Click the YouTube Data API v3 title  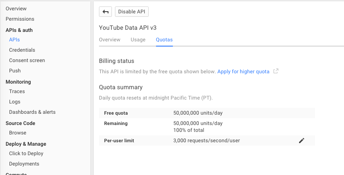pos(127,28)
